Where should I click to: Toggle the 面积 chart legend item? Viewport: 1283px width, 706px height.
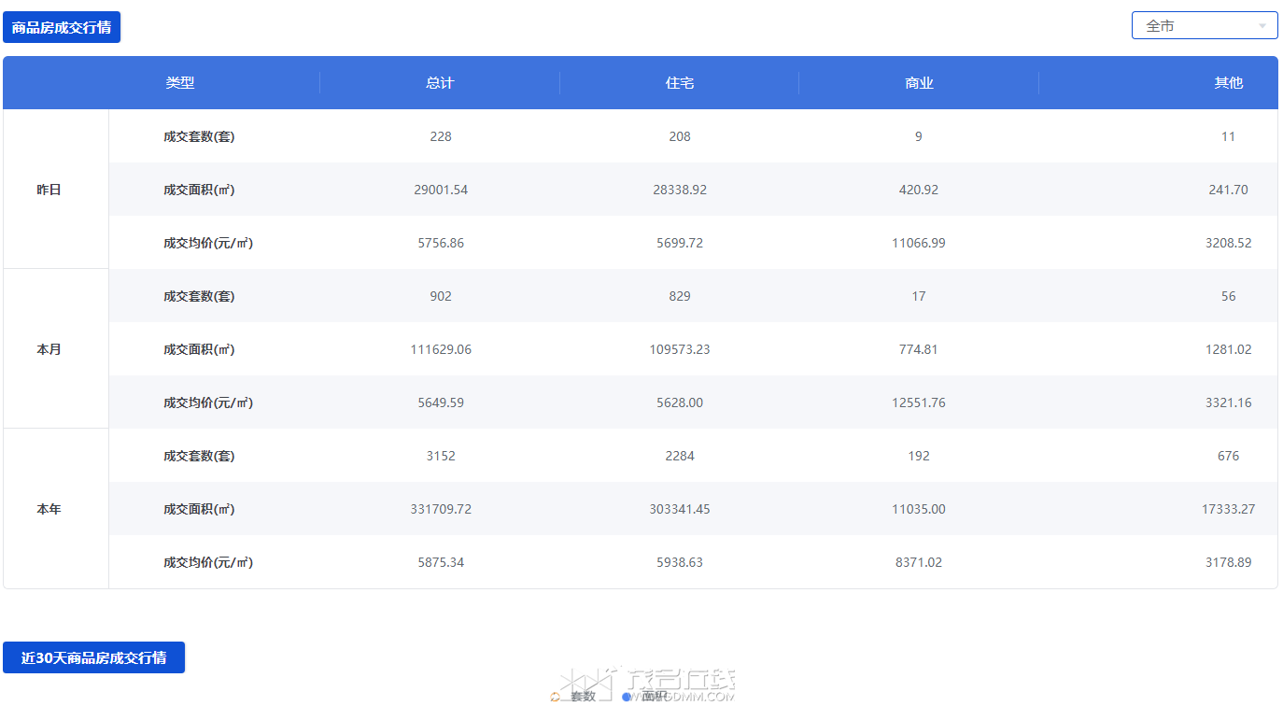646,697
